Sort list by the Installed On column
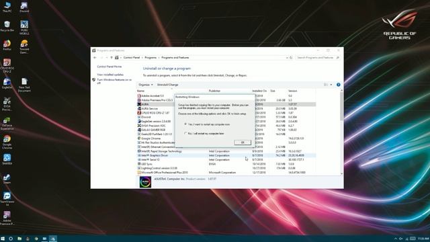 click(260, 91)
